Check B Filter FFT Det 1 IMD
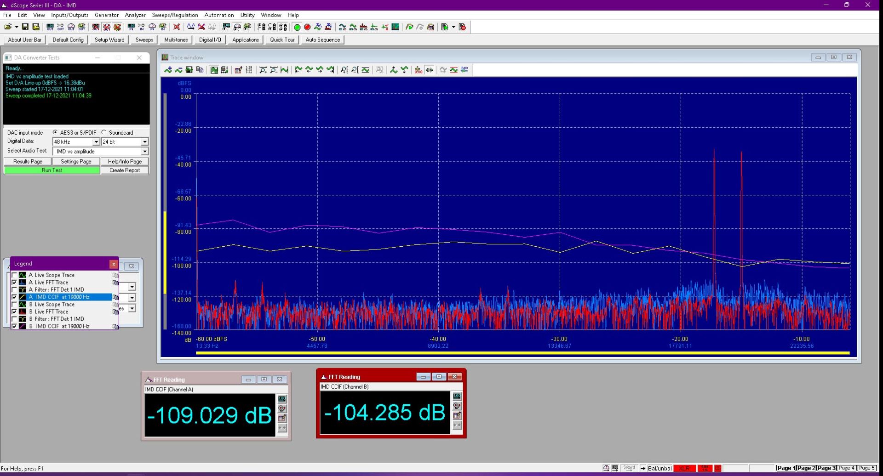The height and width of the screenshot is (476, 883). click(14, 319)
